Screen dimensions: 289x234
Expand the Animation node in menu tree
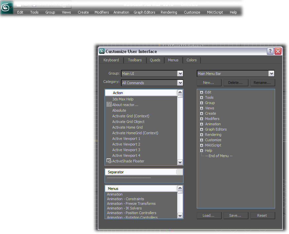point(201,124)
